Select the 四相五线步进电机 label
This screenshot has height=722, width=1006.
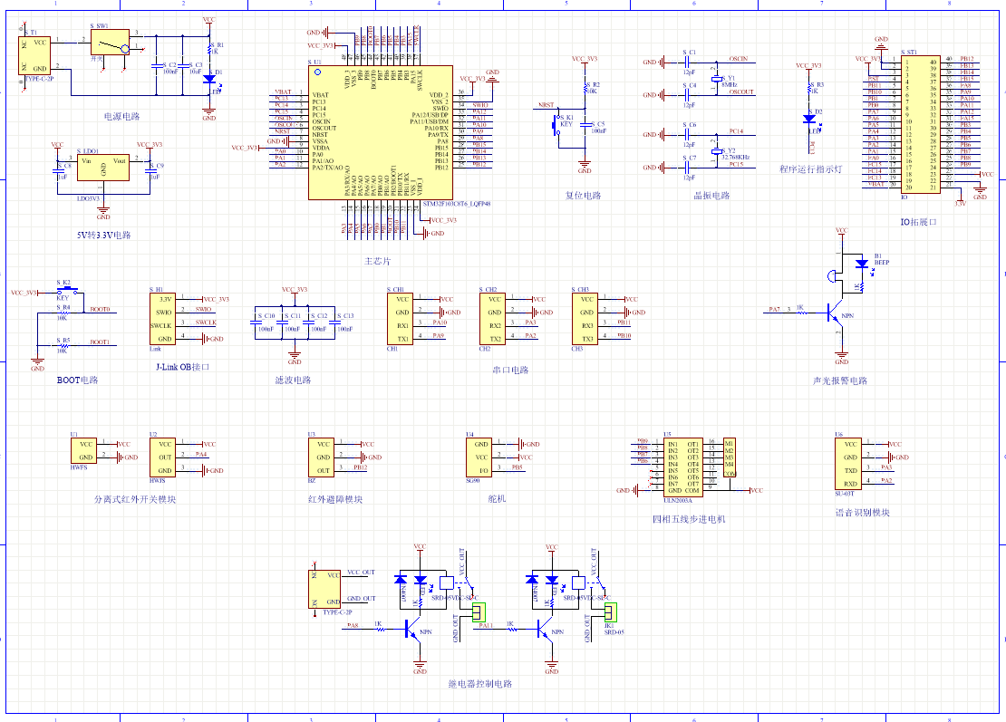point(689,519)
